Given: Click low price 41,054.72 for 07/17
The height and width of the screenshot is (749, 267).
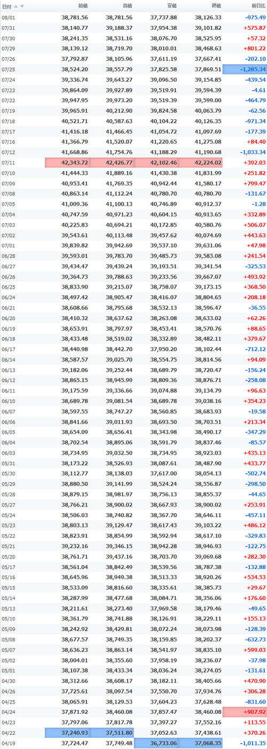Looking at the screenshot, I should [x=163, y=132].
